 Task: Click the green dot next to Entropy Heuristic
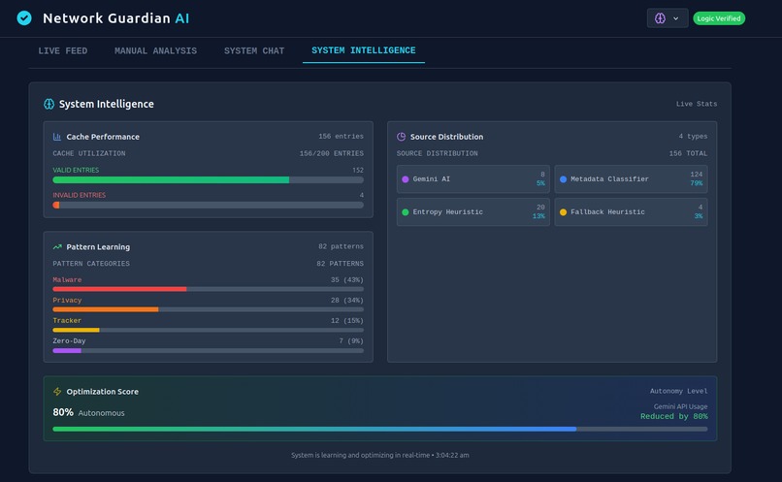[405, 212]
